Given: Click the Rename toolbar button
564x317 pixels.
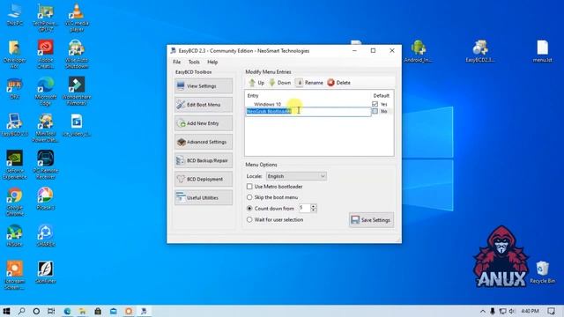Looking at the screenshot, I should pos(309,83).
